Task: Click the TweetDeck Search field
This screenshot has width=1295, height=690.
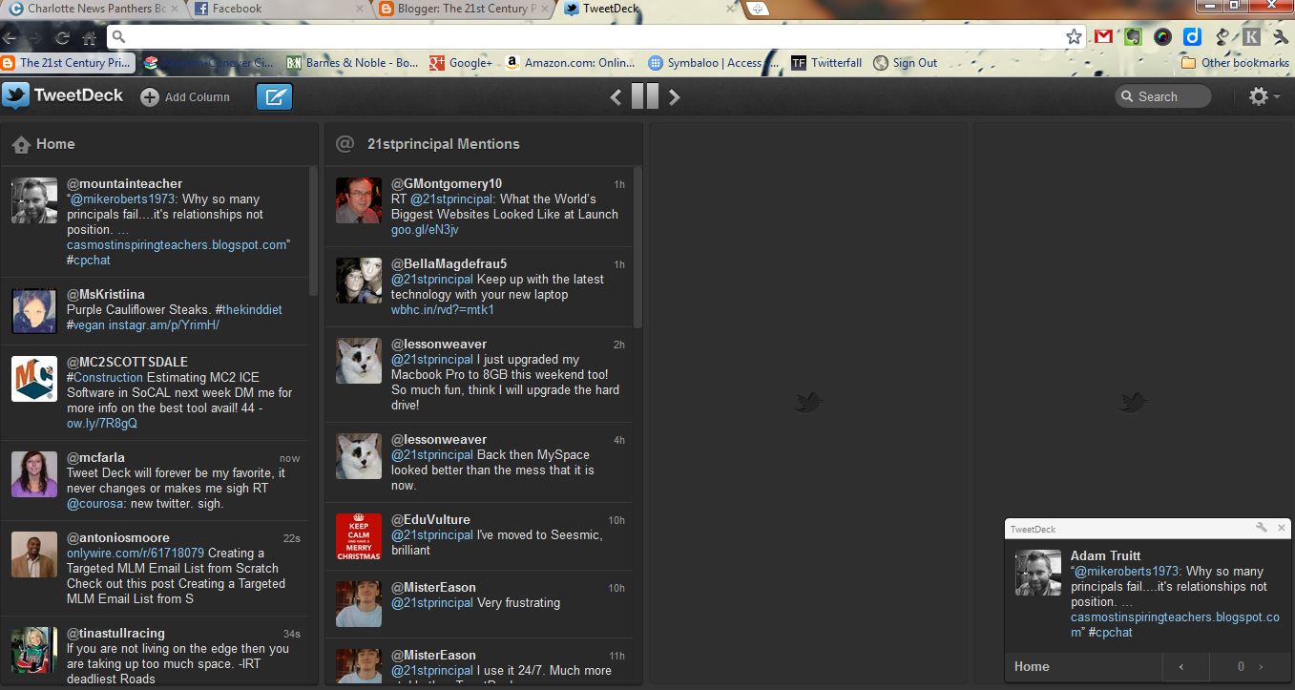Action: pos(1163,96)
